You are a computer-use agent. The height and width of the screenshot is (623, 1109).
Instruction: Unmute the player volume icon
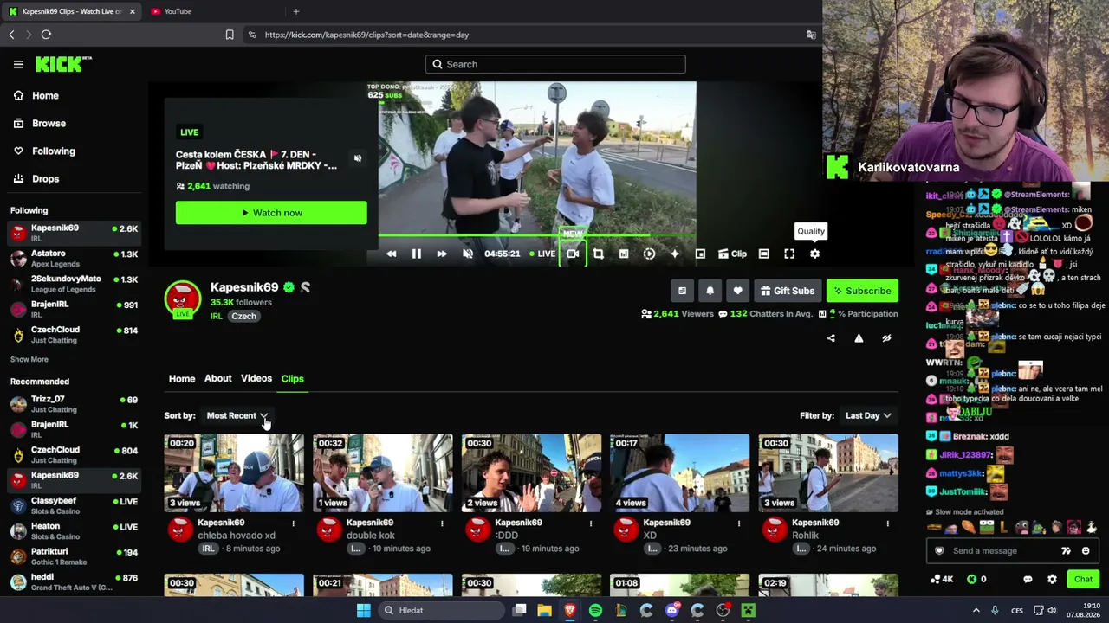pos(468,254)
